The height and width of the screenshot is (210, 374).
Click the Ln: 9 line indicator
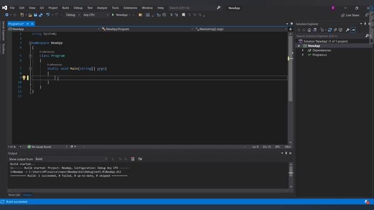(x=255, y=147)
